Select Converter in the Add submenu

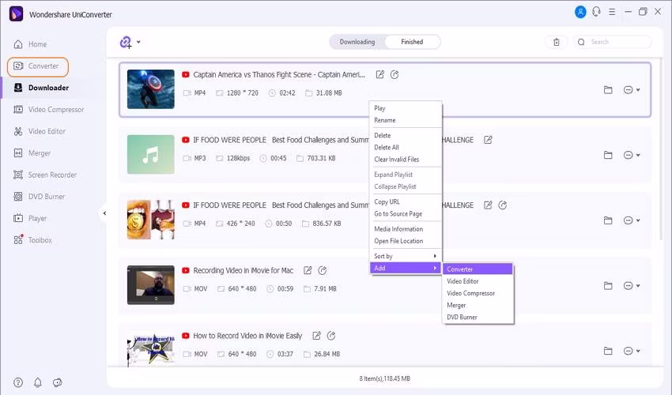point(478,269)
